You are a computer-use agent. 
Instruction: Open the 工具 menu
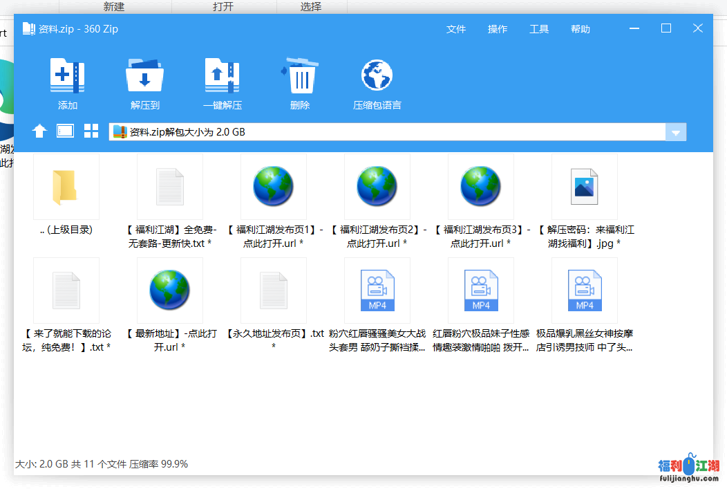(x=539, y=29)
